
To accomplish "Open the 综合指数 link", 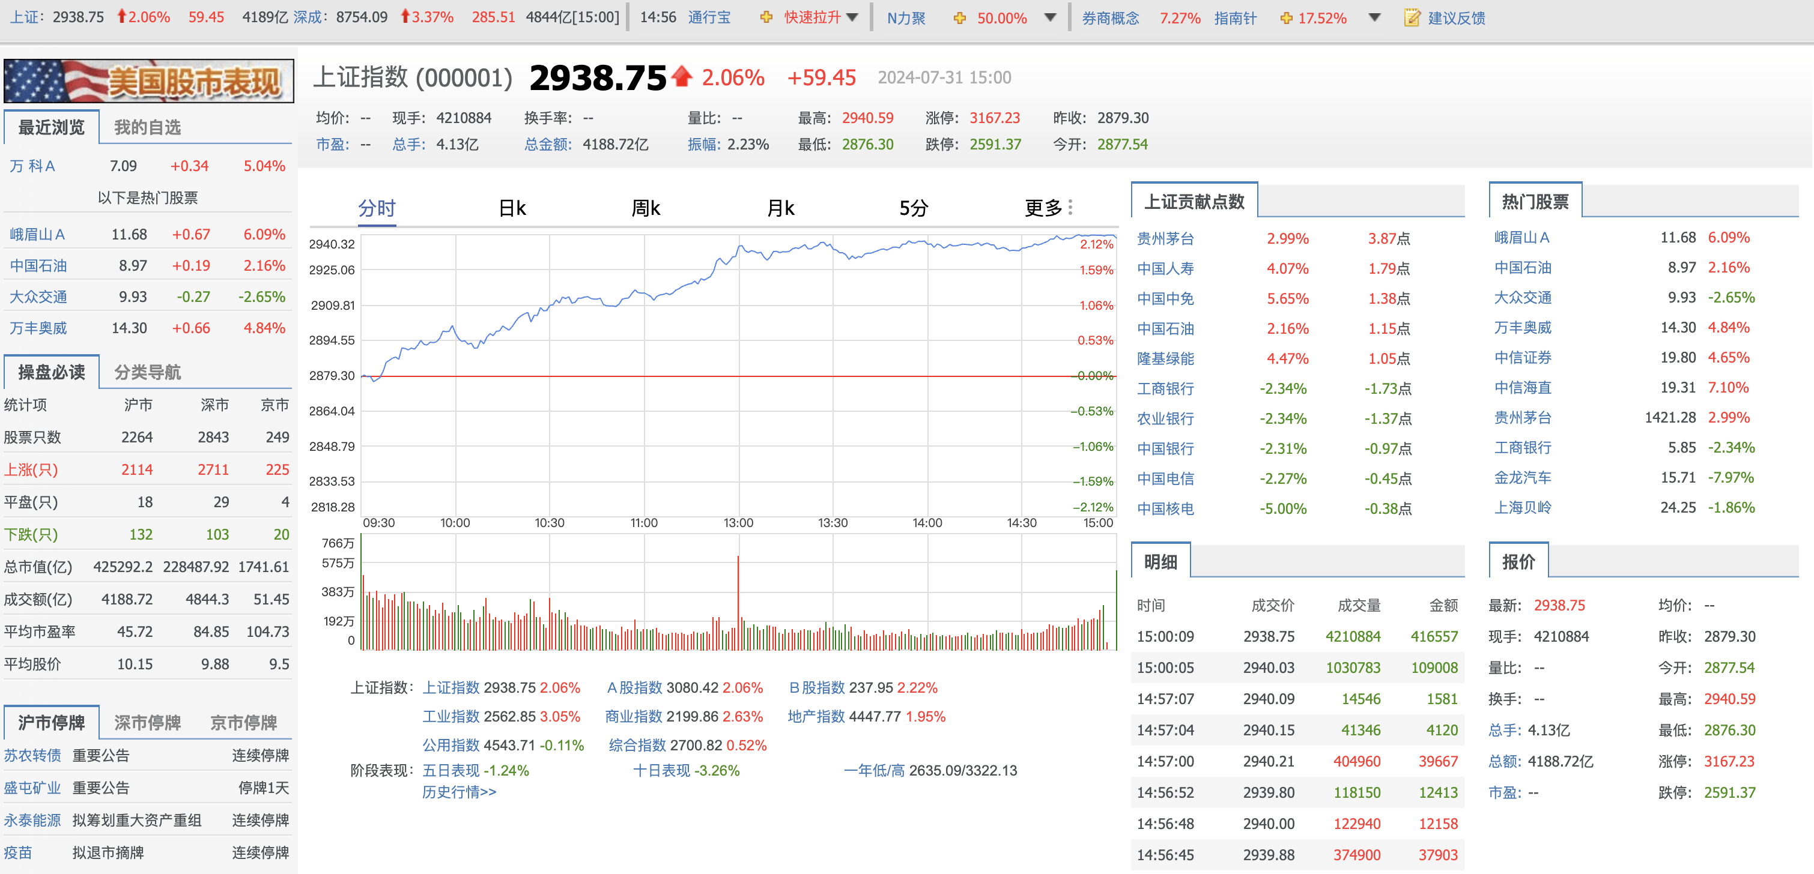I will point(637,745).
